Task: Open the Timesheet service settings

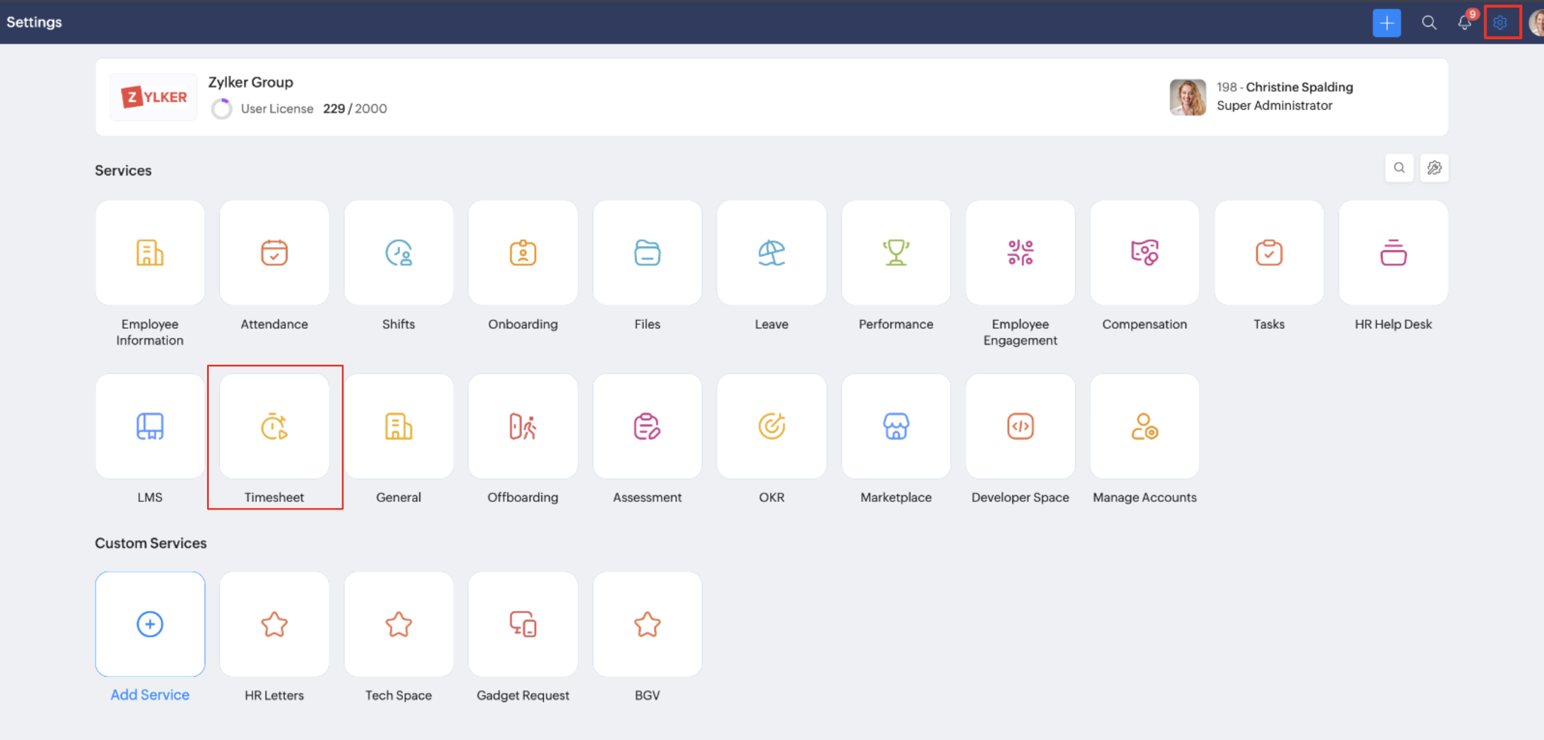Action: coord(274,427)
